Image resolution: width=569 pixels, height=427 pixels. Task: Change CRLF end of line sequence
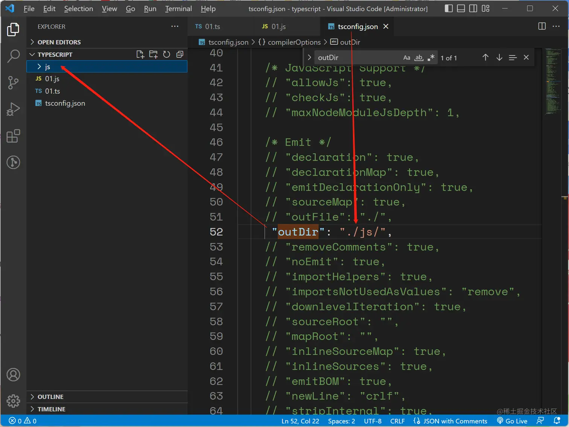397,421
